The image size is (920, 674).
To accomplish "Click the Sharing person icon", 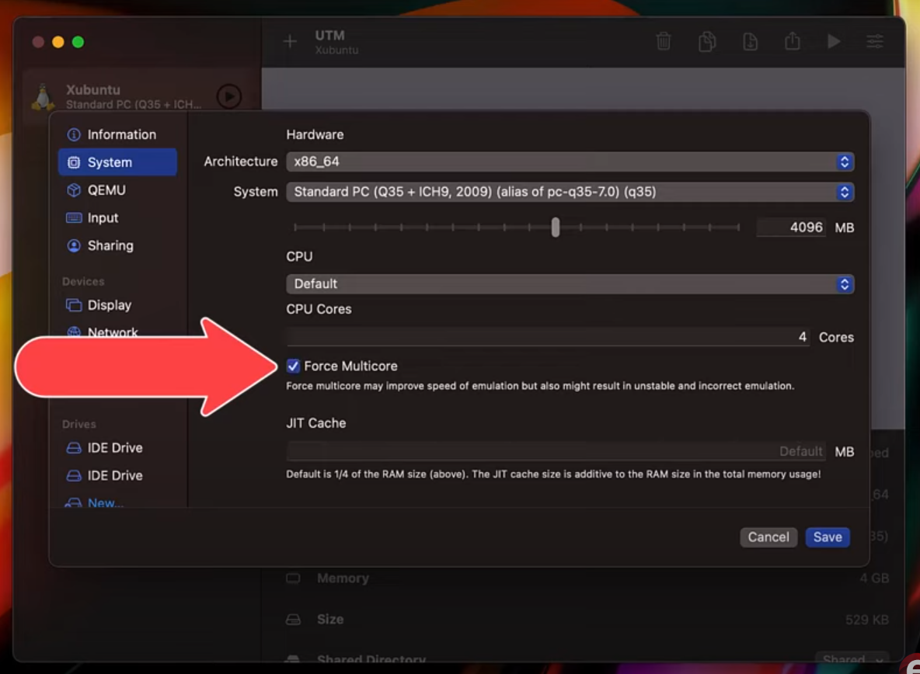I will 74,245.
